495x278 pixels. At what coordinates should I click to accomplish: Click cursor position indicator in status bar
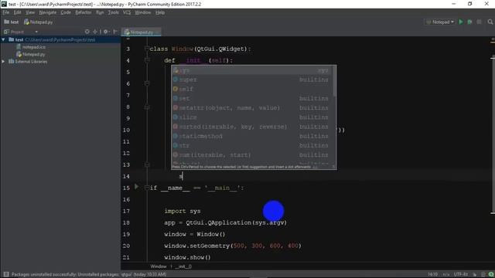point(432,275)
